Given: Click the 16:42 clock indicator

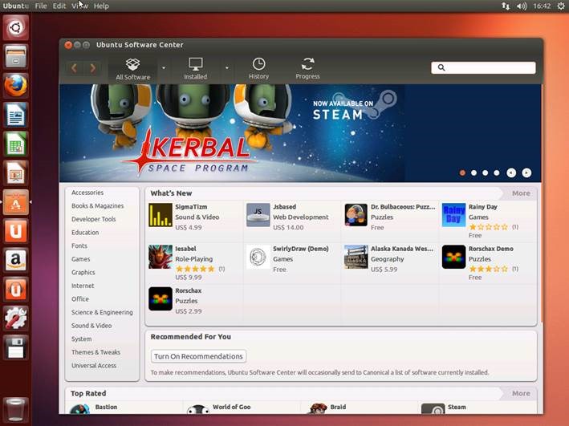Looking at the screenshot, I should 542,6.
